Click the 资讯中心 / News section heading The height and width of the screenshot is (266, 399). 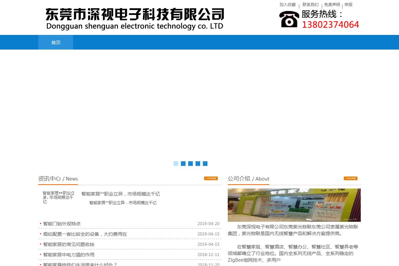click(58, 179)
